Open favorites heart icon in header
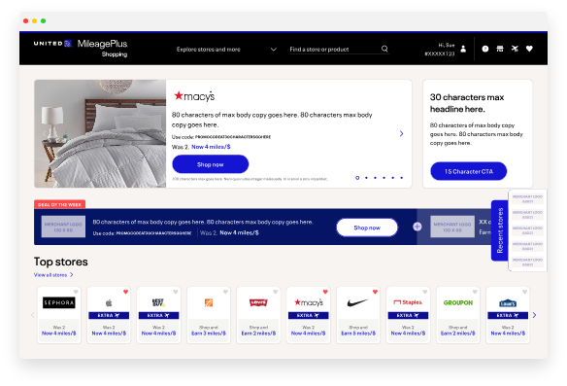This screenshot has height=386, width=567. point(529,49)
